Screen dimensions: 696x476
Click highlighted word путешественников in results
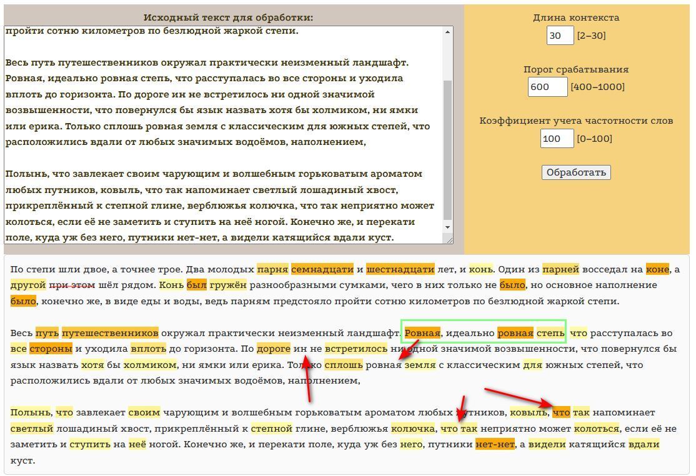point(110,333)
